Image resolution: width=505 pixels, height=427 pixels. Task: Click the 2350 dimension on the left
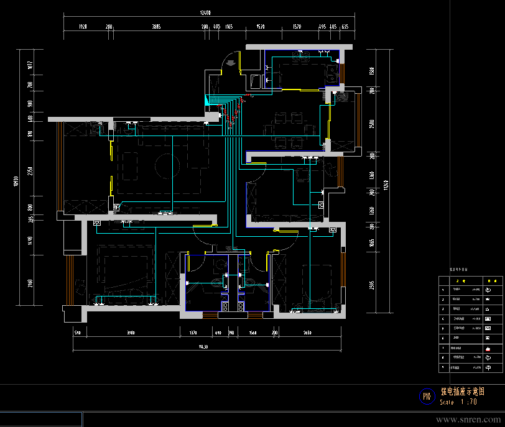click(30, 171)
